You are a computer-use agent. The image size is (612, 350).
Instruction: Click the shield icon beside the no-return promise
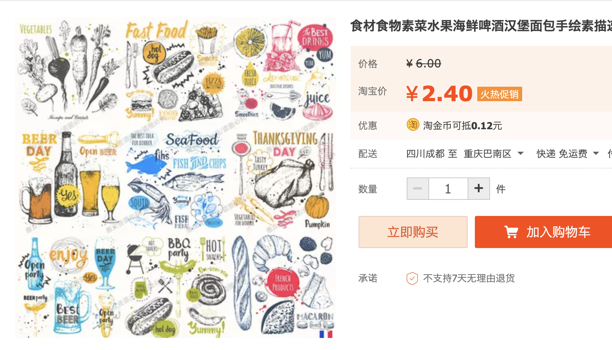(412, 278)
